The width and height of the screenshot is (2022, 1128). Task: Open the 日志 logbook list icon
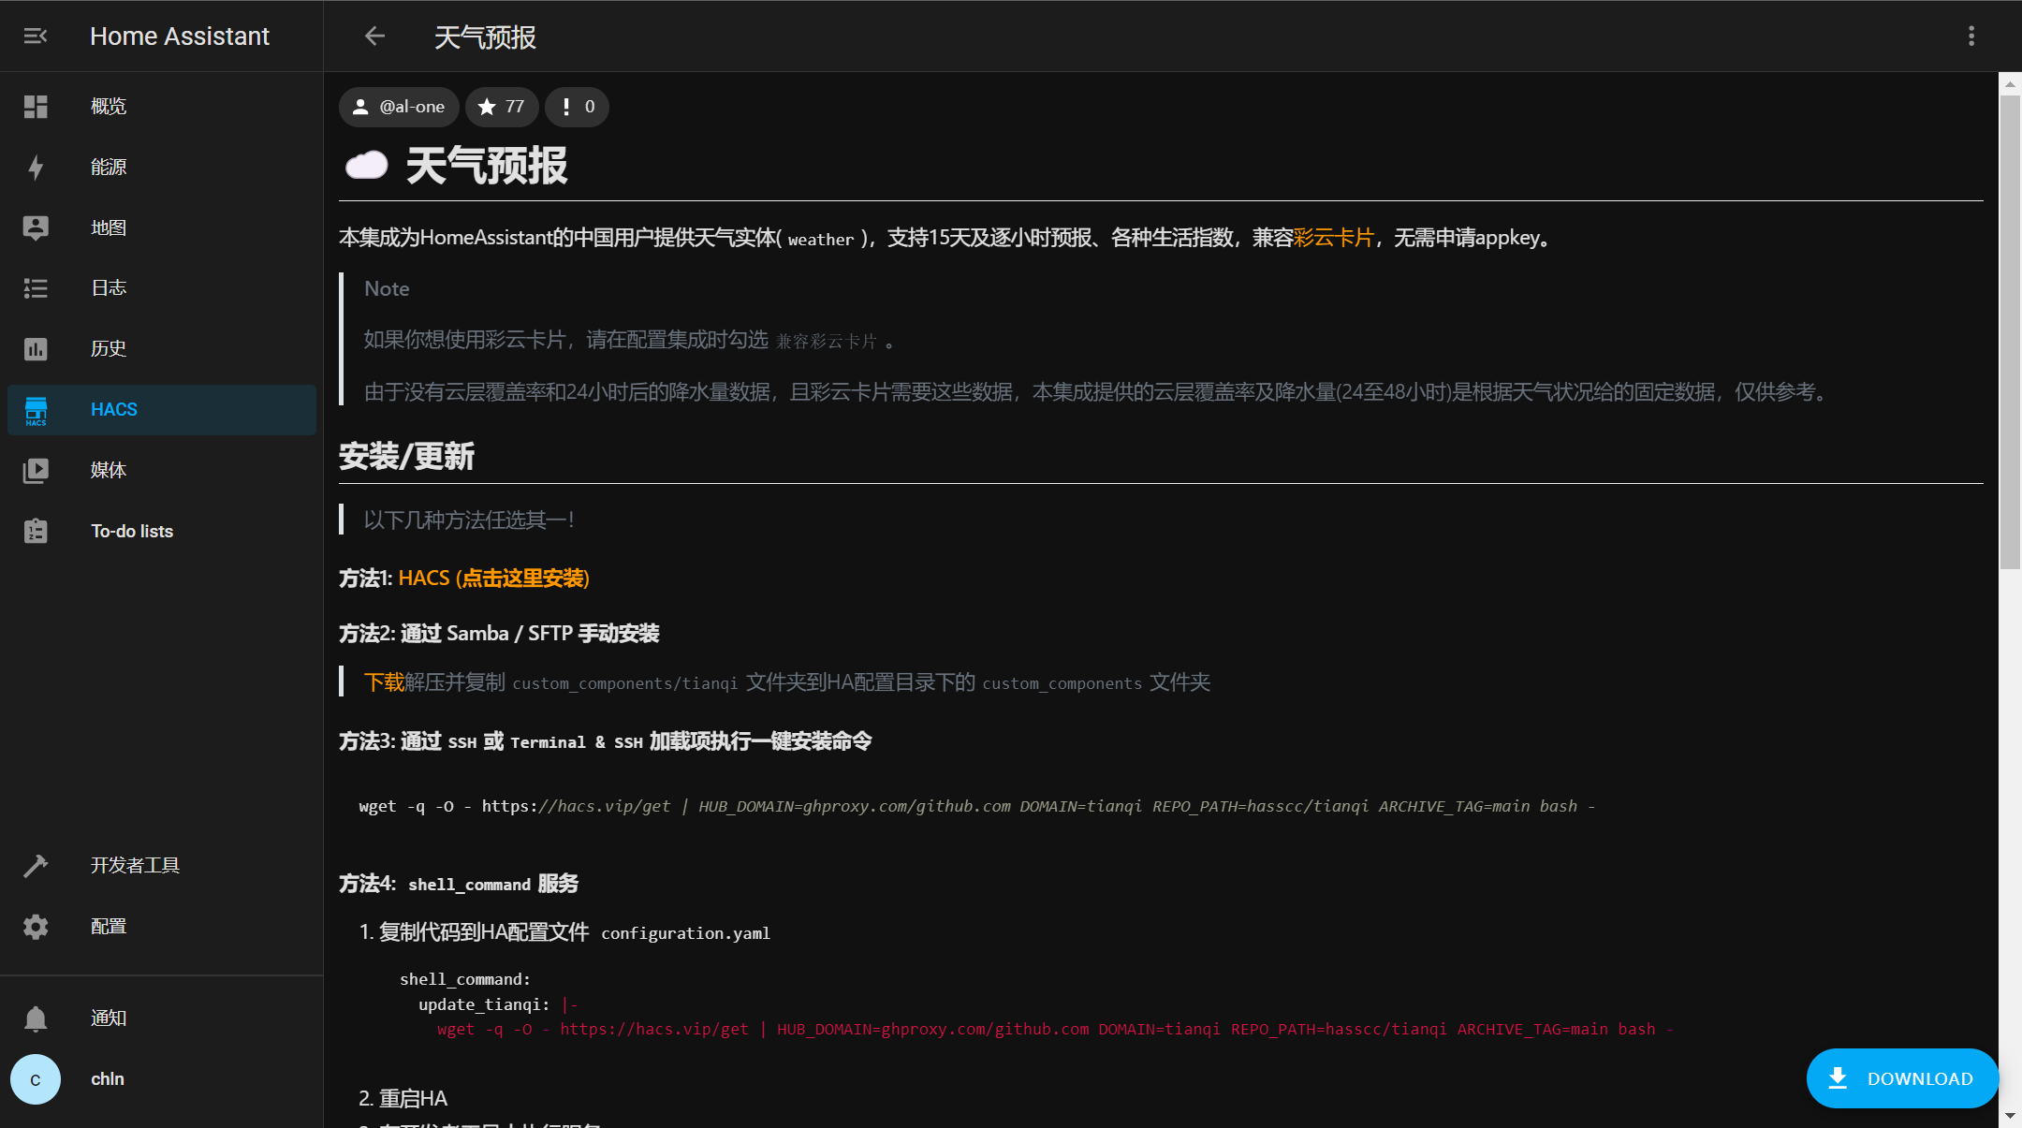point(36,288)
